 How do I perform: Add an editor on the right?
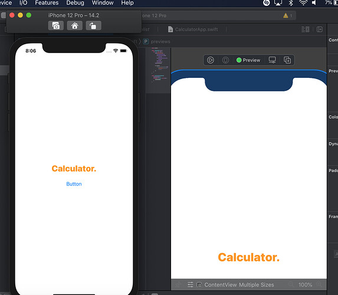(320, 29)
